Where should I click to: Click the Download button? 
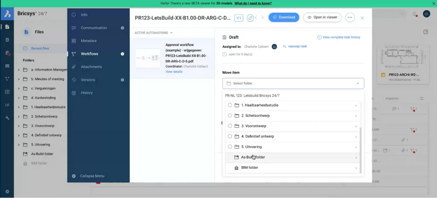click(x=284, y=17)
